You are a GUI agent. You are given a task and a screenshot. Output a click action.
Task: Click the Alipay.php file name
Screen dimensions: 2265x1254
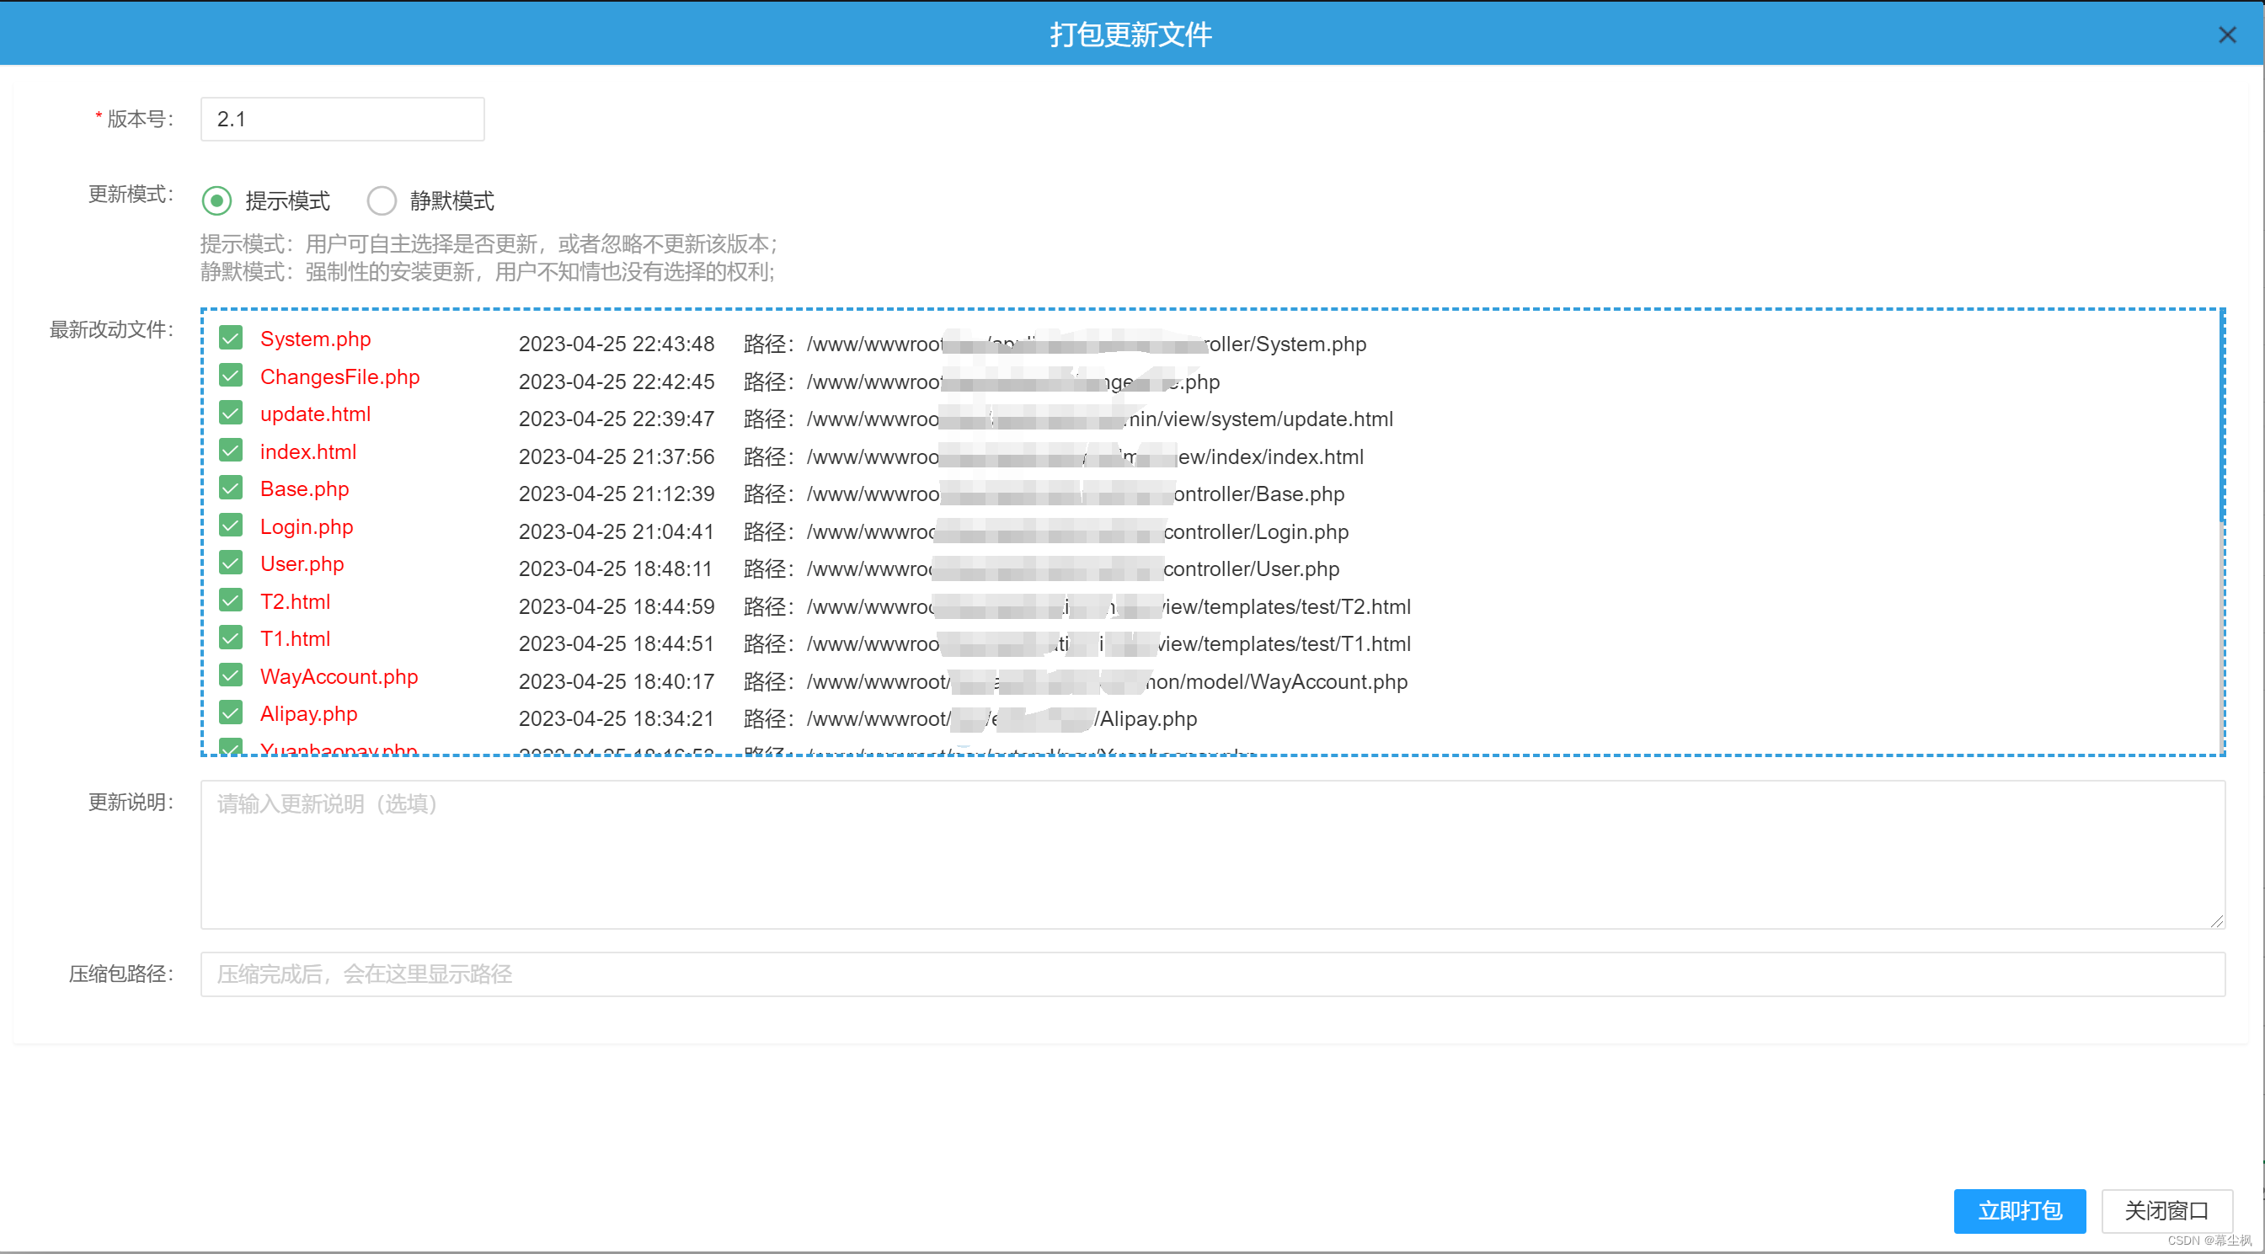click(308, 713)
